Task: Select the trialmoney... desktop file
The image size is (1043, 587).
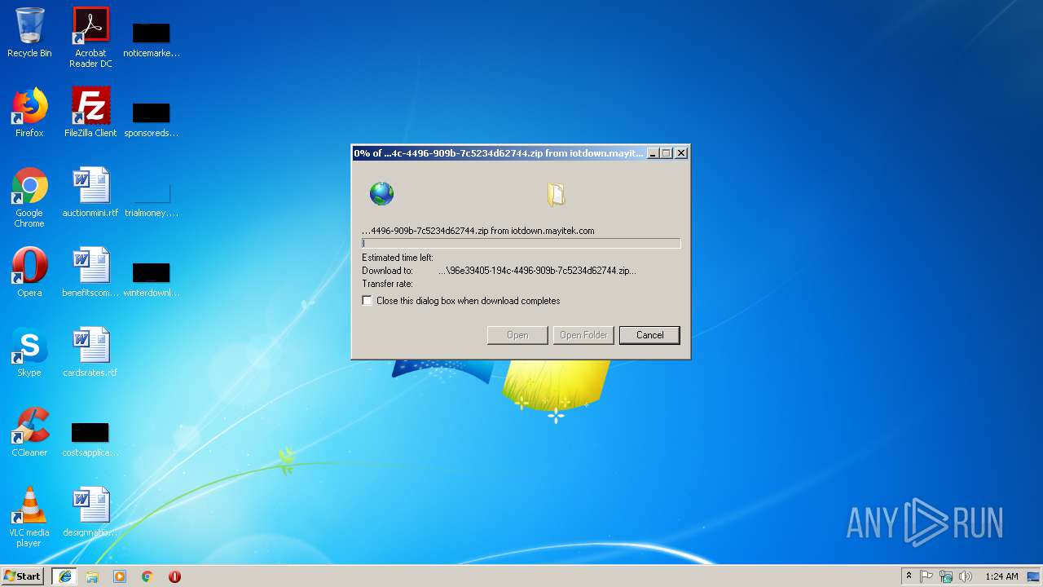Action: pyautogui.click(x=152, y=199)
